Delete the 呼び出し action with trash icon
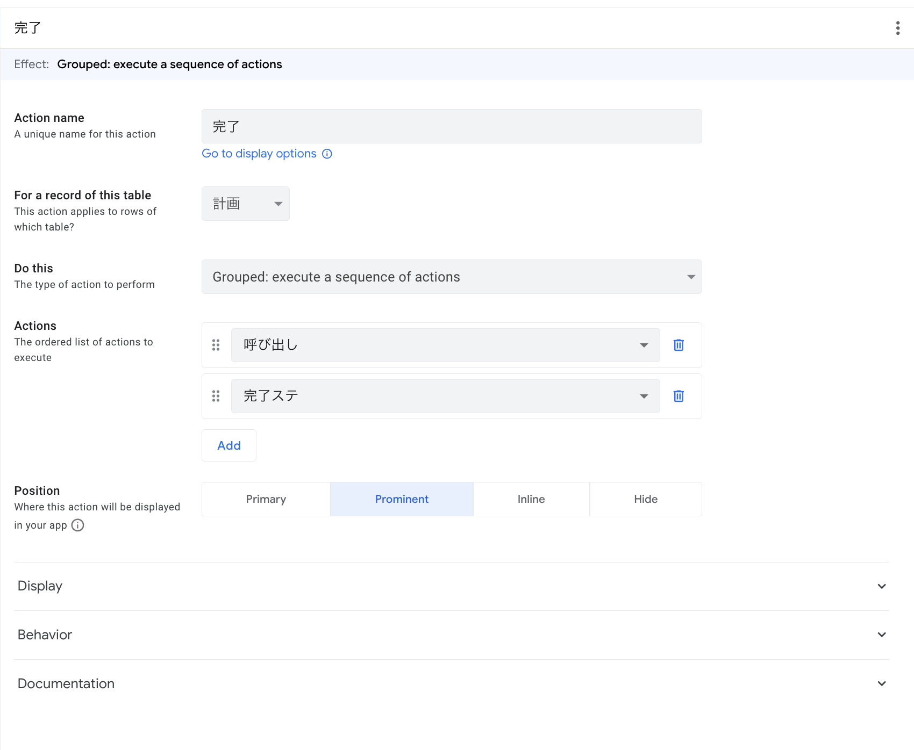The width and height of the screenshot is (914, 750). coord(679,345)
